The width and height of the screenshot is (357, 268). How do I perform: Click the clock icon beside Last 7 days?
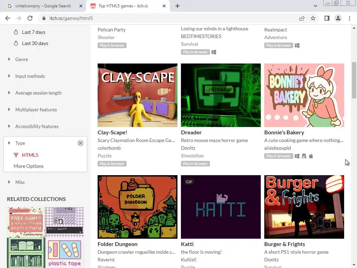16,32
